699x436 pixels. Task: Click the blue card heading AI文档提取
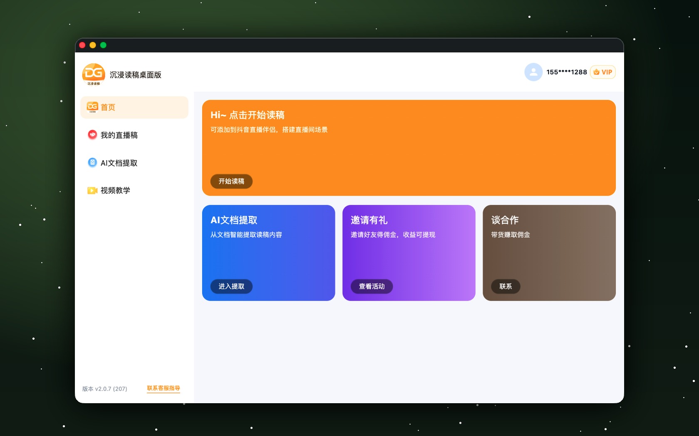pos(234,220)
